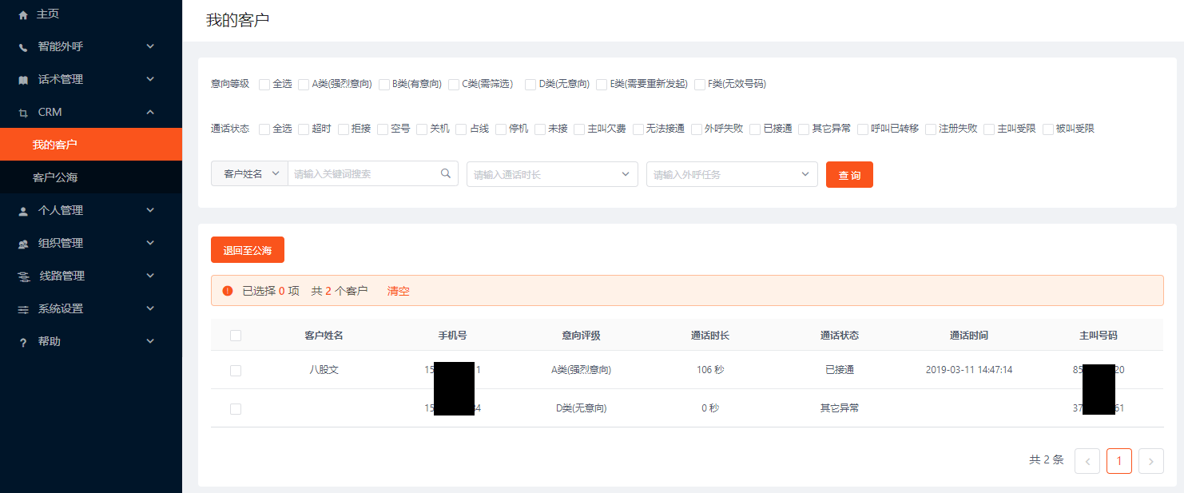Screen dimensions: 1184x493
Task: Check the 拒接 call status
Action: point(344,129)
